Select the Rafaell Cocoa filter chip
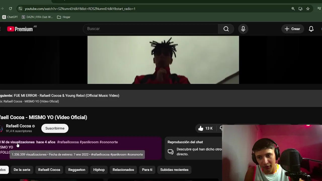Screen dimensions: 322x181 coord(49,170)
